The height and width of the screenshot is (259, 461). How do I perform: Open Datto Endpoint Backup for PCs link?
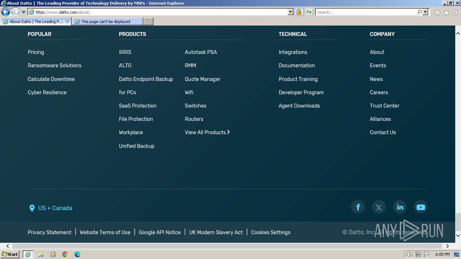(146, 86)
